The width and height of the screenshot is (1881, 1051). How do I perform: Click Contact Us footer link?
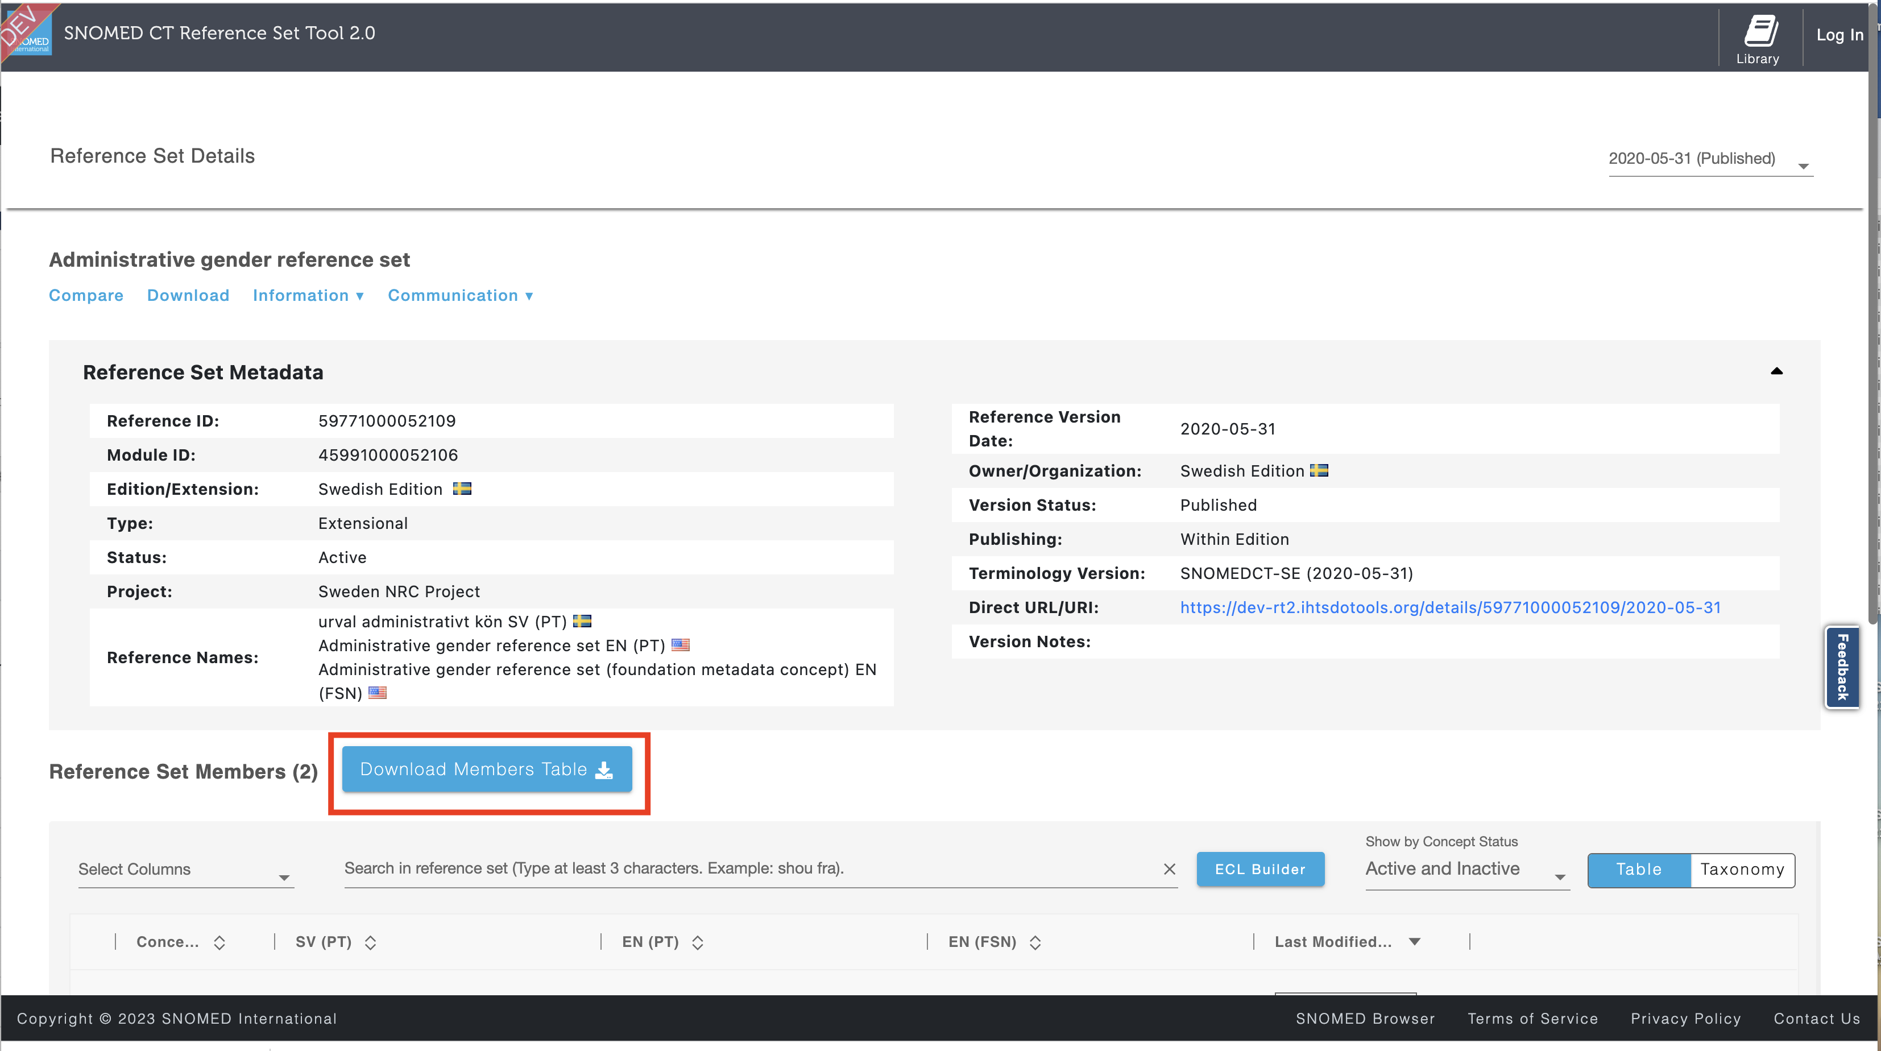1817,1018
